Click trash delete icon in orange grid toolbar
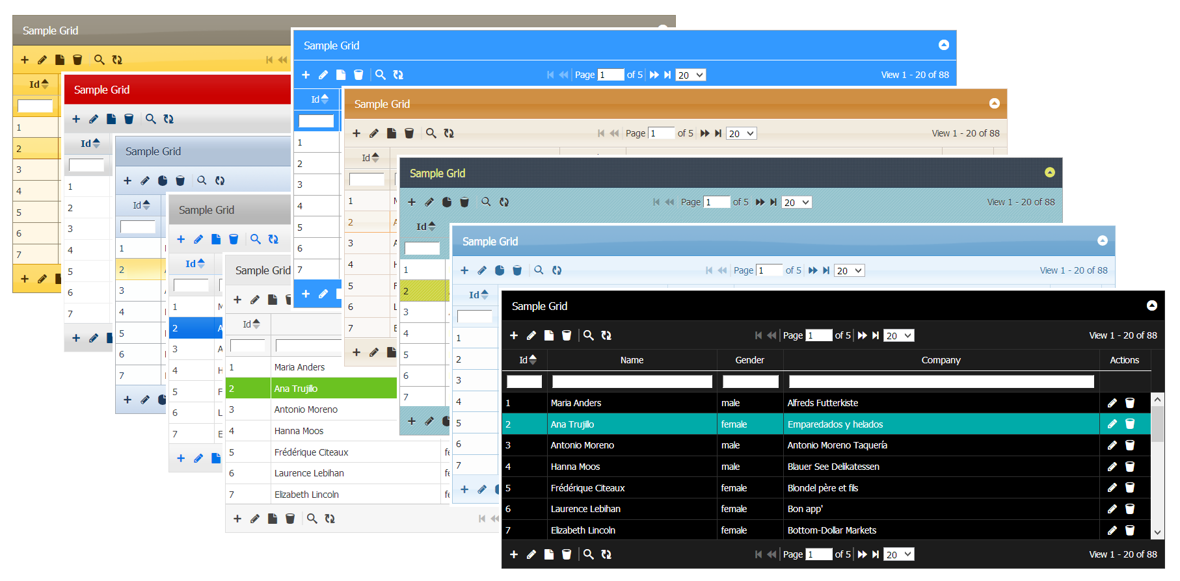 click(x=409, y=133)
